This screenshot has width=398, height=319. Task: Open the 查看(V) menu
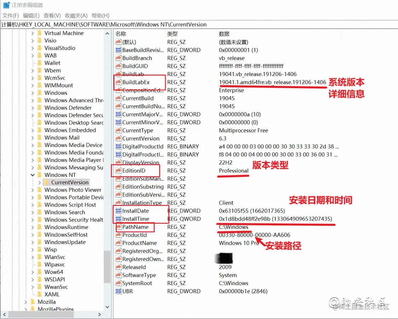point(52,16)
